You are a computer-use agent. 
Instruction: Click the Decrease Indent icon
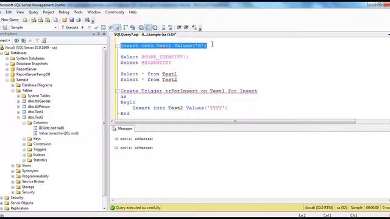(x=179, y=27)
